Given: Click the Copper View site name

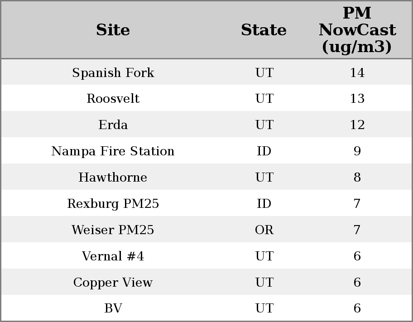Looking at the screenshot, I should click(113, 283).
